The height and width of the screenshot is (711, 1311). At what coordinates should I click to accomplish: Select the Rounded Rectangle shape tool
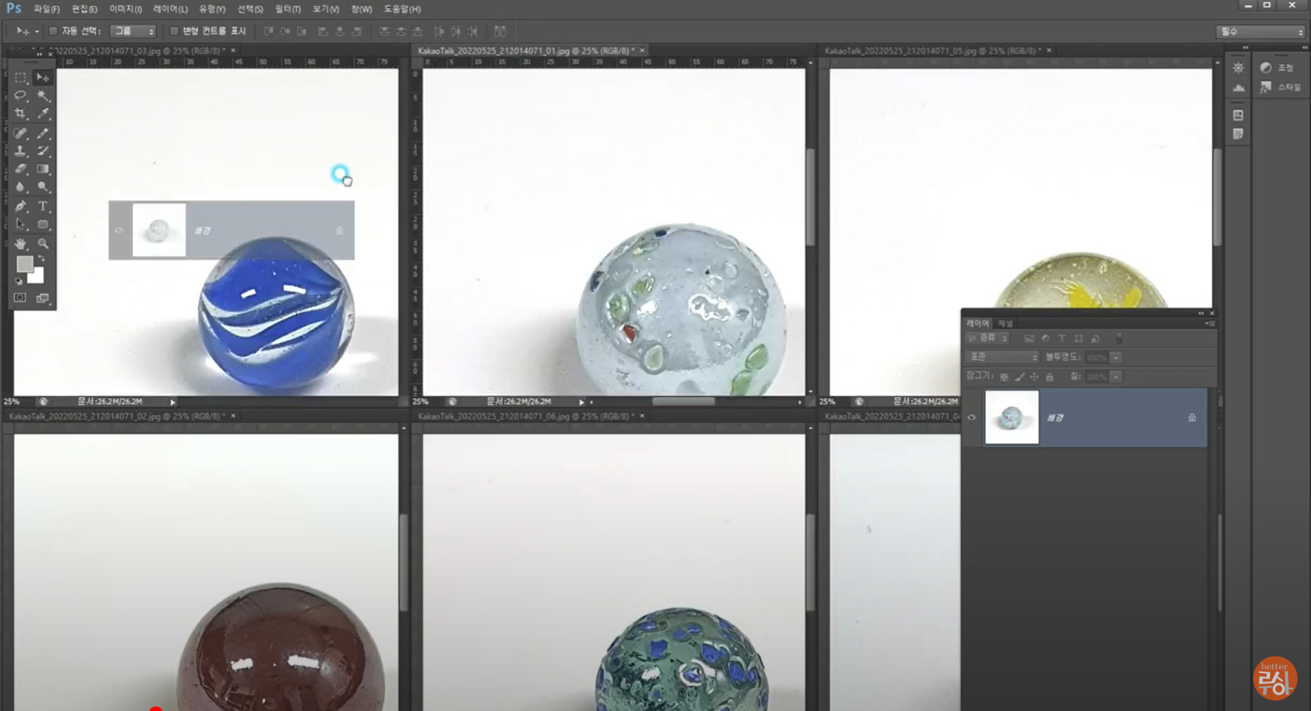pyautogui.click(x=43, y=224)
